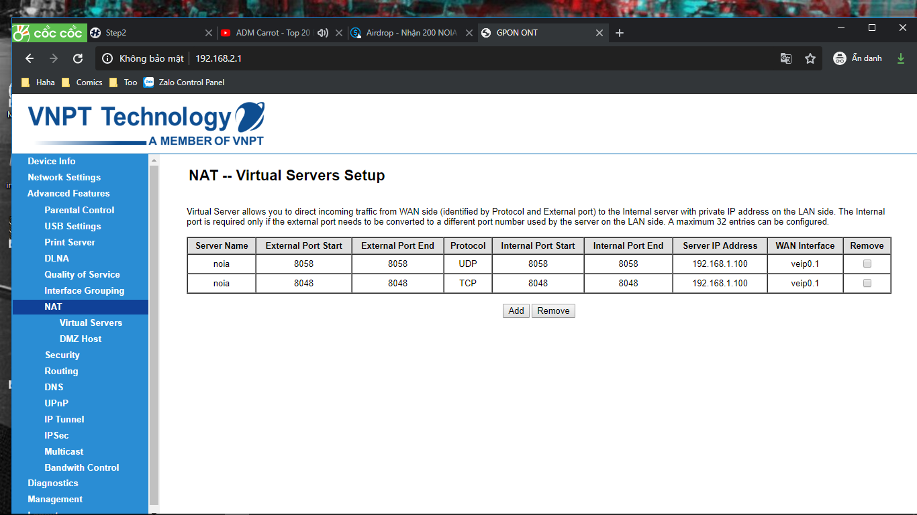Click the UDP protocol cell
917x515 pixels.
[468, 264]
